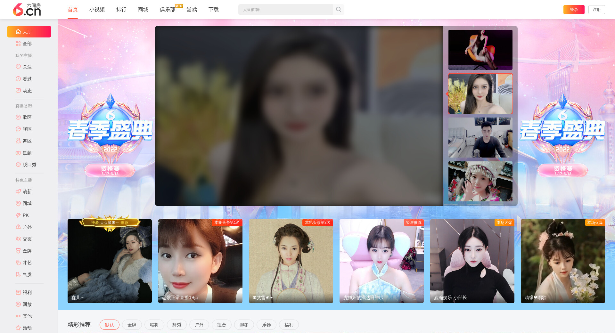Viewport: 615px width, 333px height.
Task: Open the 俱乐部 VIP menu item
Action: tap(167, 10)
